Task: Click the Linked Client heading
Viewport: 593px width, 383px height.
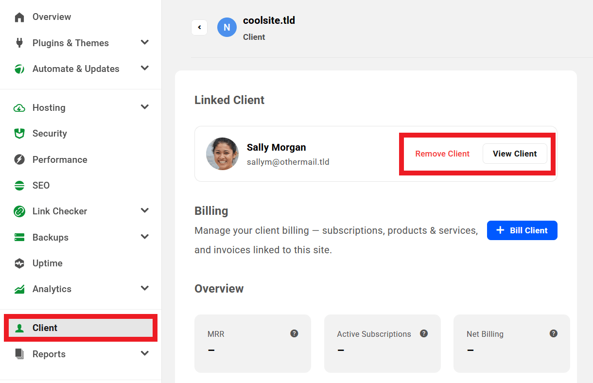Action: 229,100
